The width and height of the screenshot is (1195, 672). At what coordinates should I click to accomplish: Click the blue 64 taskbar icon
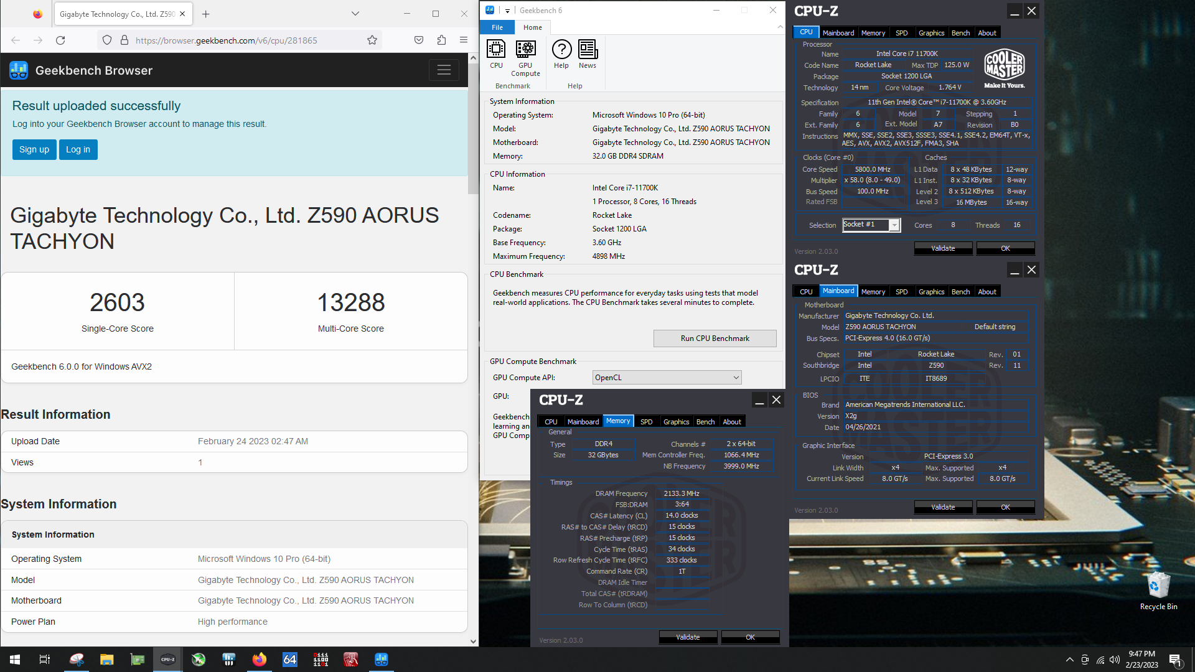pyautogui.click(x=290, y=660)
